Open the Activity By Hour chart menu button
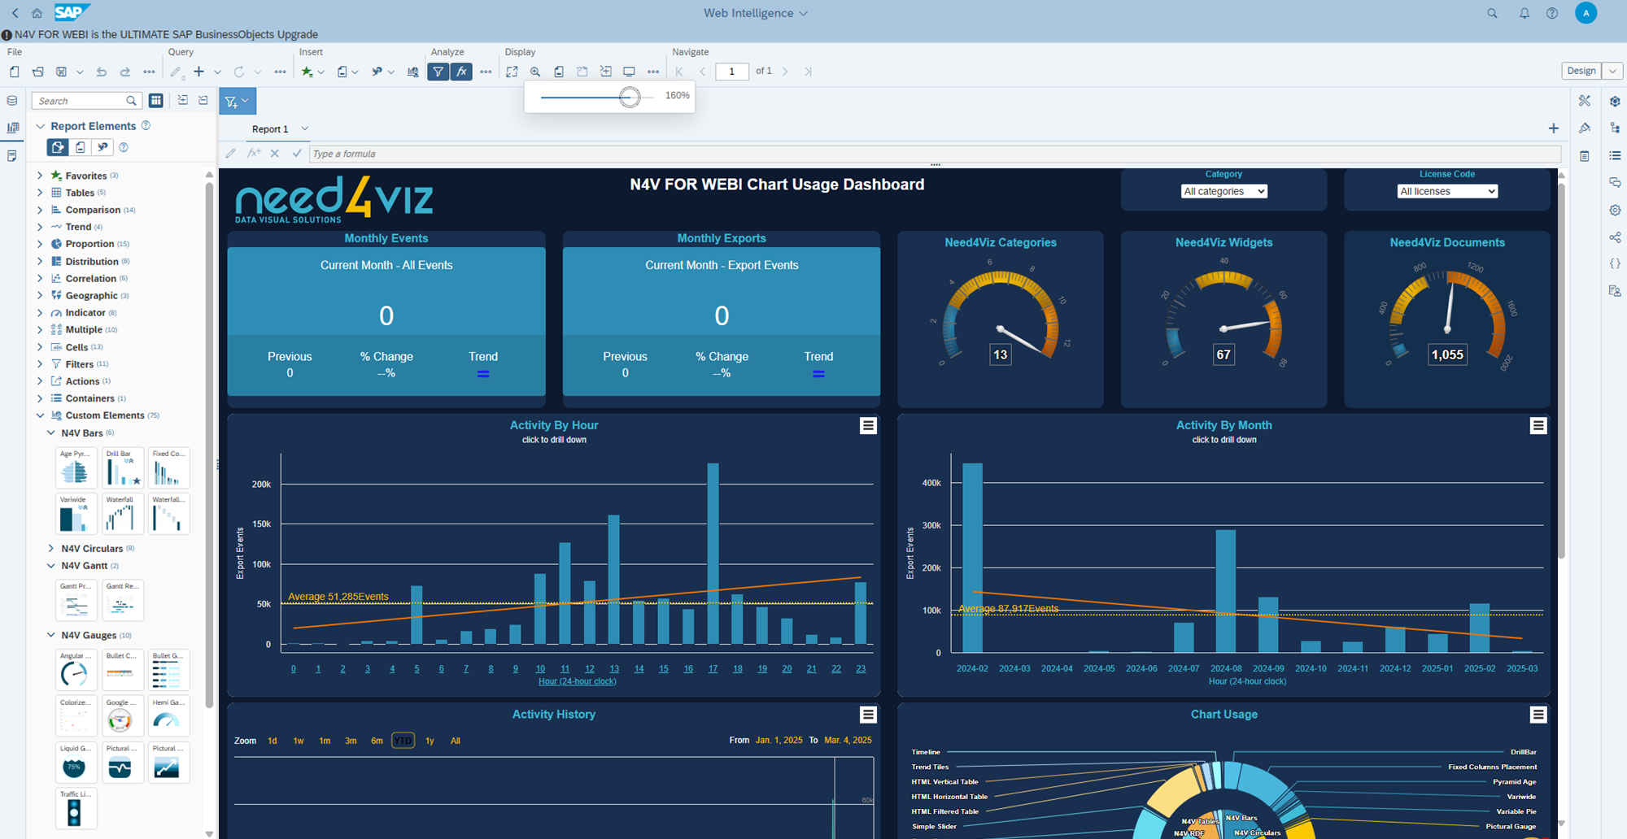 click(x=868, y=425)
